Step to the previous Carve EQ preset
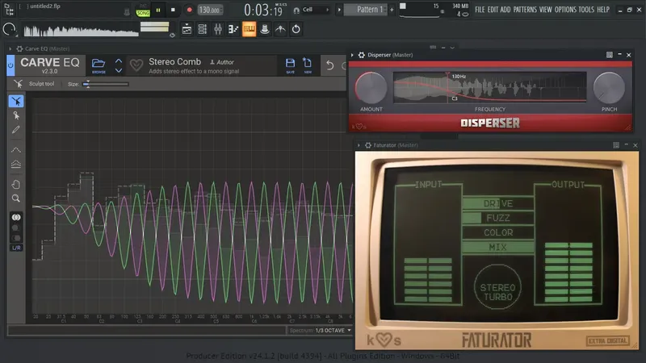This screenshot has height=363, width=646. [119, 61]
